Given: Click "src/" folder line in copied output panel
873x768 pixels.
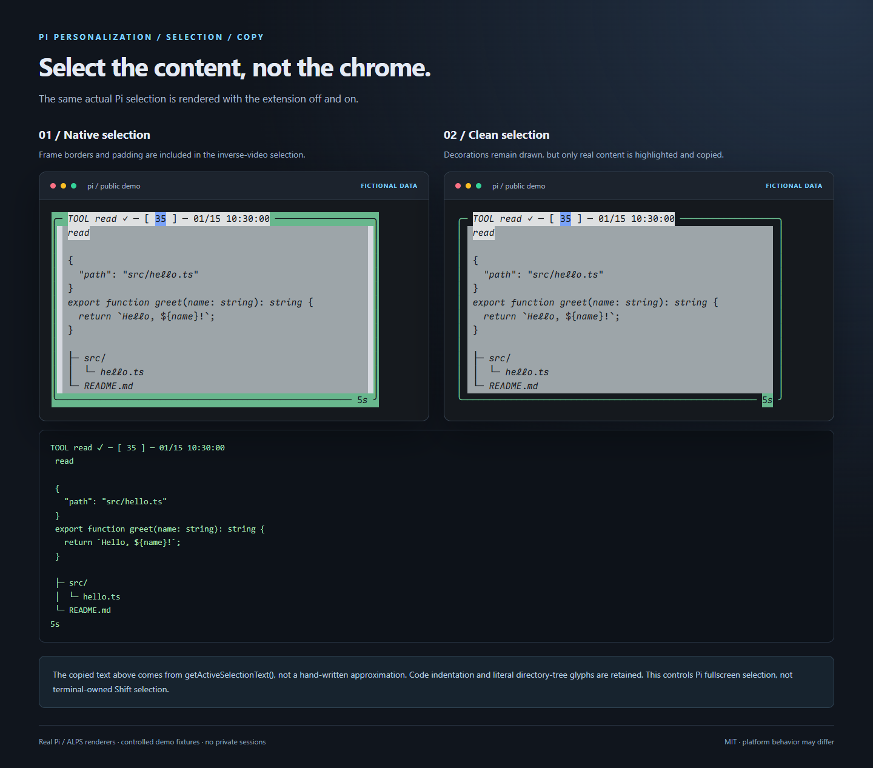Looking at the screenshot, I should 78,583.
